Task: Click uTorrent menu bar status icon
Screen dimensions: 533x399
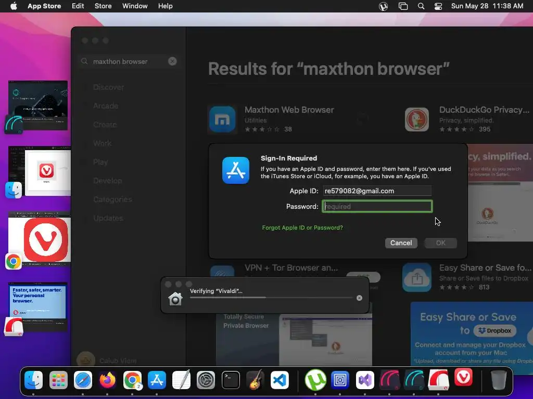Action: pos(384,6)
